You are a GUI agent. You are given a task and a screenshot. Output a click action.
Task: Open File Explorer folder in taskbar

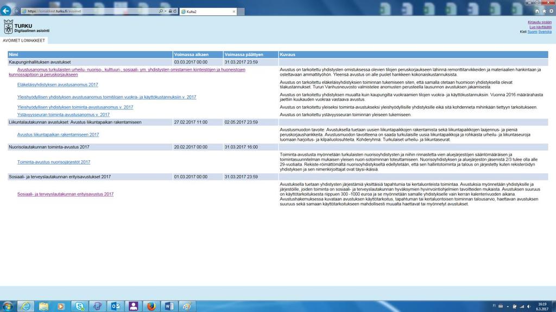click(x=43, y=306)
